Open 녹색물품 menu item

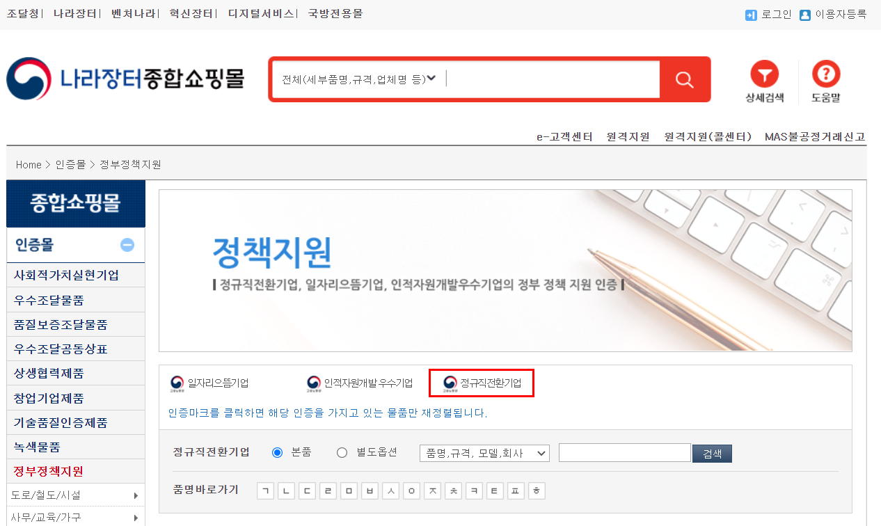click(75, 447)
